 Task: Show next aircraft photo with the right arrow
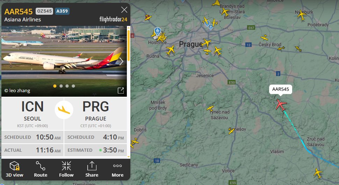[x=121, y=62]
